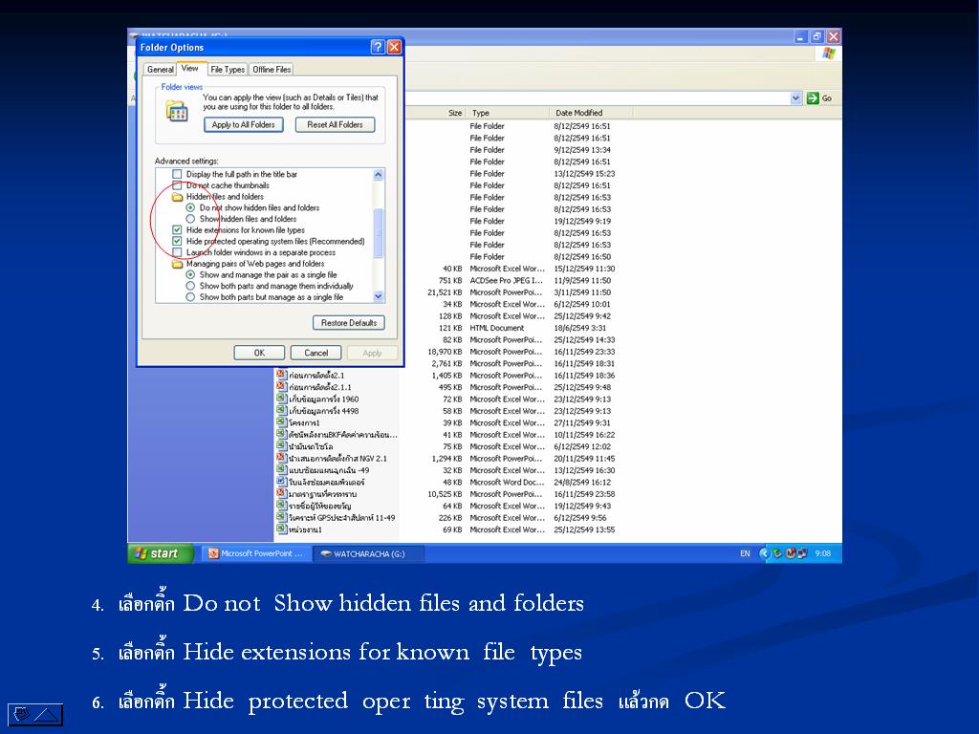Screen dimensions: 979x734
Task: Click the Advanced settings scroll-up arrow
Action: [379, 175]
